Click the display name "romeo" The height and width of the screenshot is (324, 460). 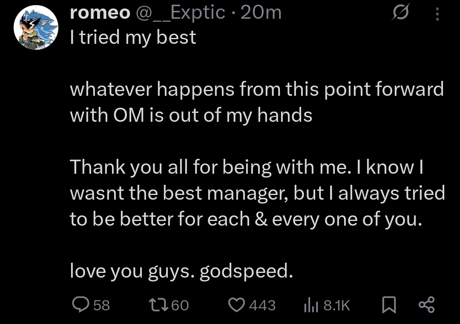coord(100,13)
